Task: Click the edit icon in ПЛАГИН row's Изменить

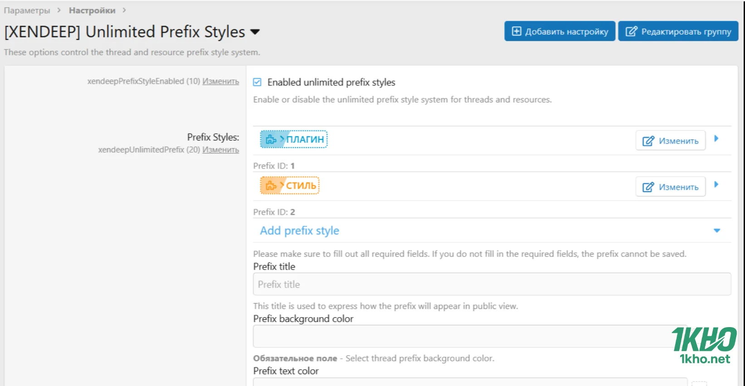Action: 648,141
